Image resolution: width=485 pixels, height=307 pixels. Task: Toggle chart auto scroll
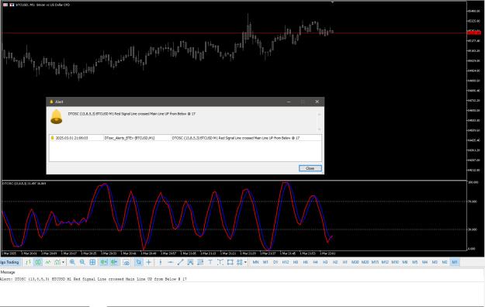pyautogui.click(x=104, y=262)
